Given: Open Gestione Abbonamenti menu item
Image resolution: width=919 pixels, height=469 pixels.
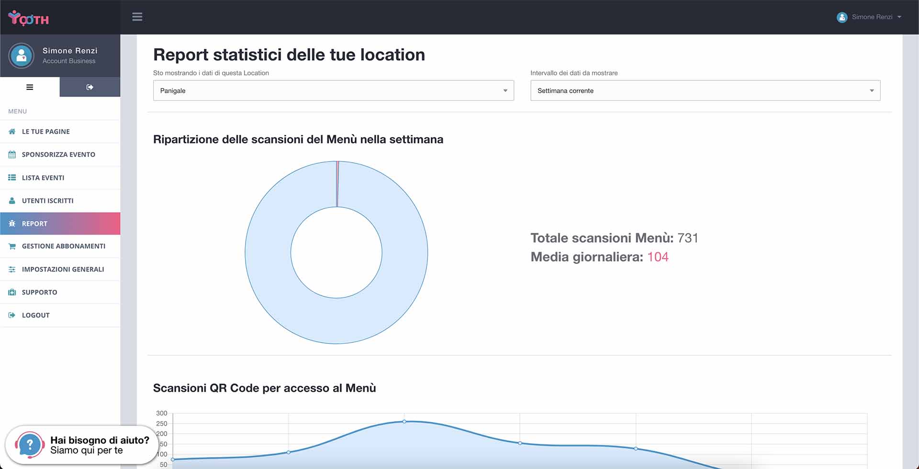Looking at the screenshot, I should pos(60,246).
